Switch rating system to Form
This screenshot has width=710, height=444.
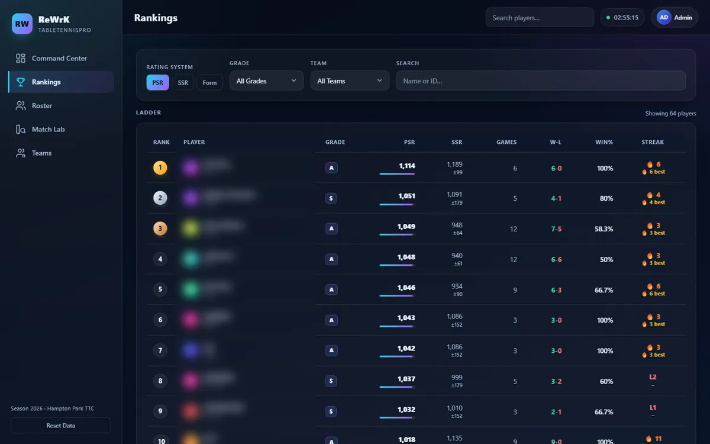click(209, 82)
